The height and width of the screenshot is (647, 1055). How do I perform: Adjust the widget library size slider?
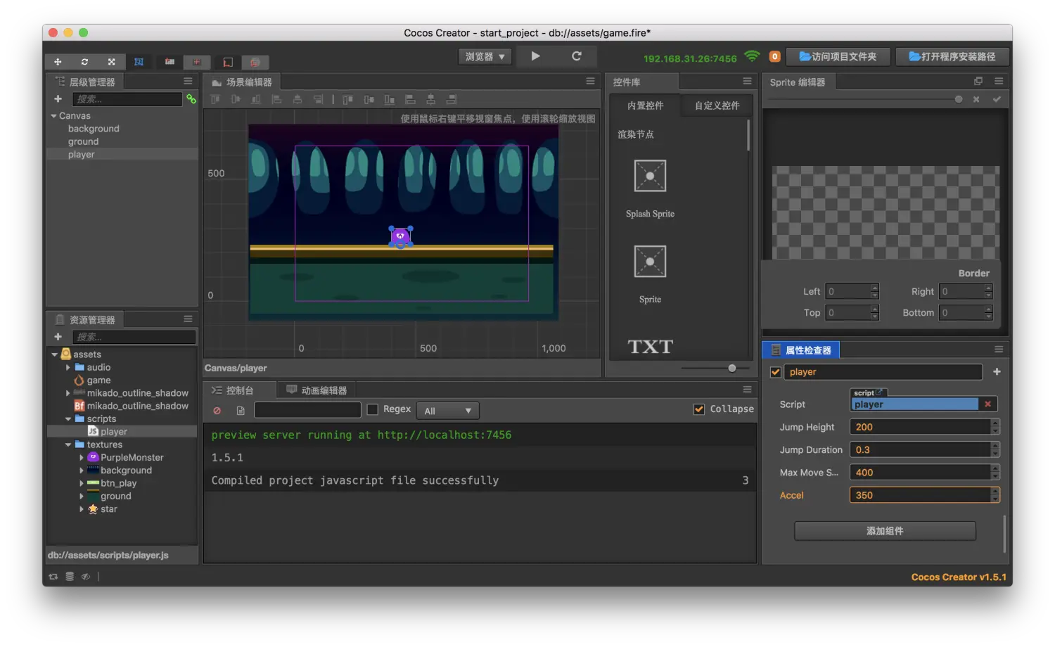point(732,368)
